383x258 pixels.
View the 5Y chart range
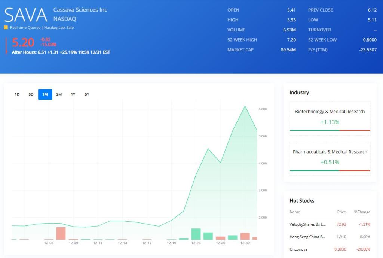coord(87,94)
